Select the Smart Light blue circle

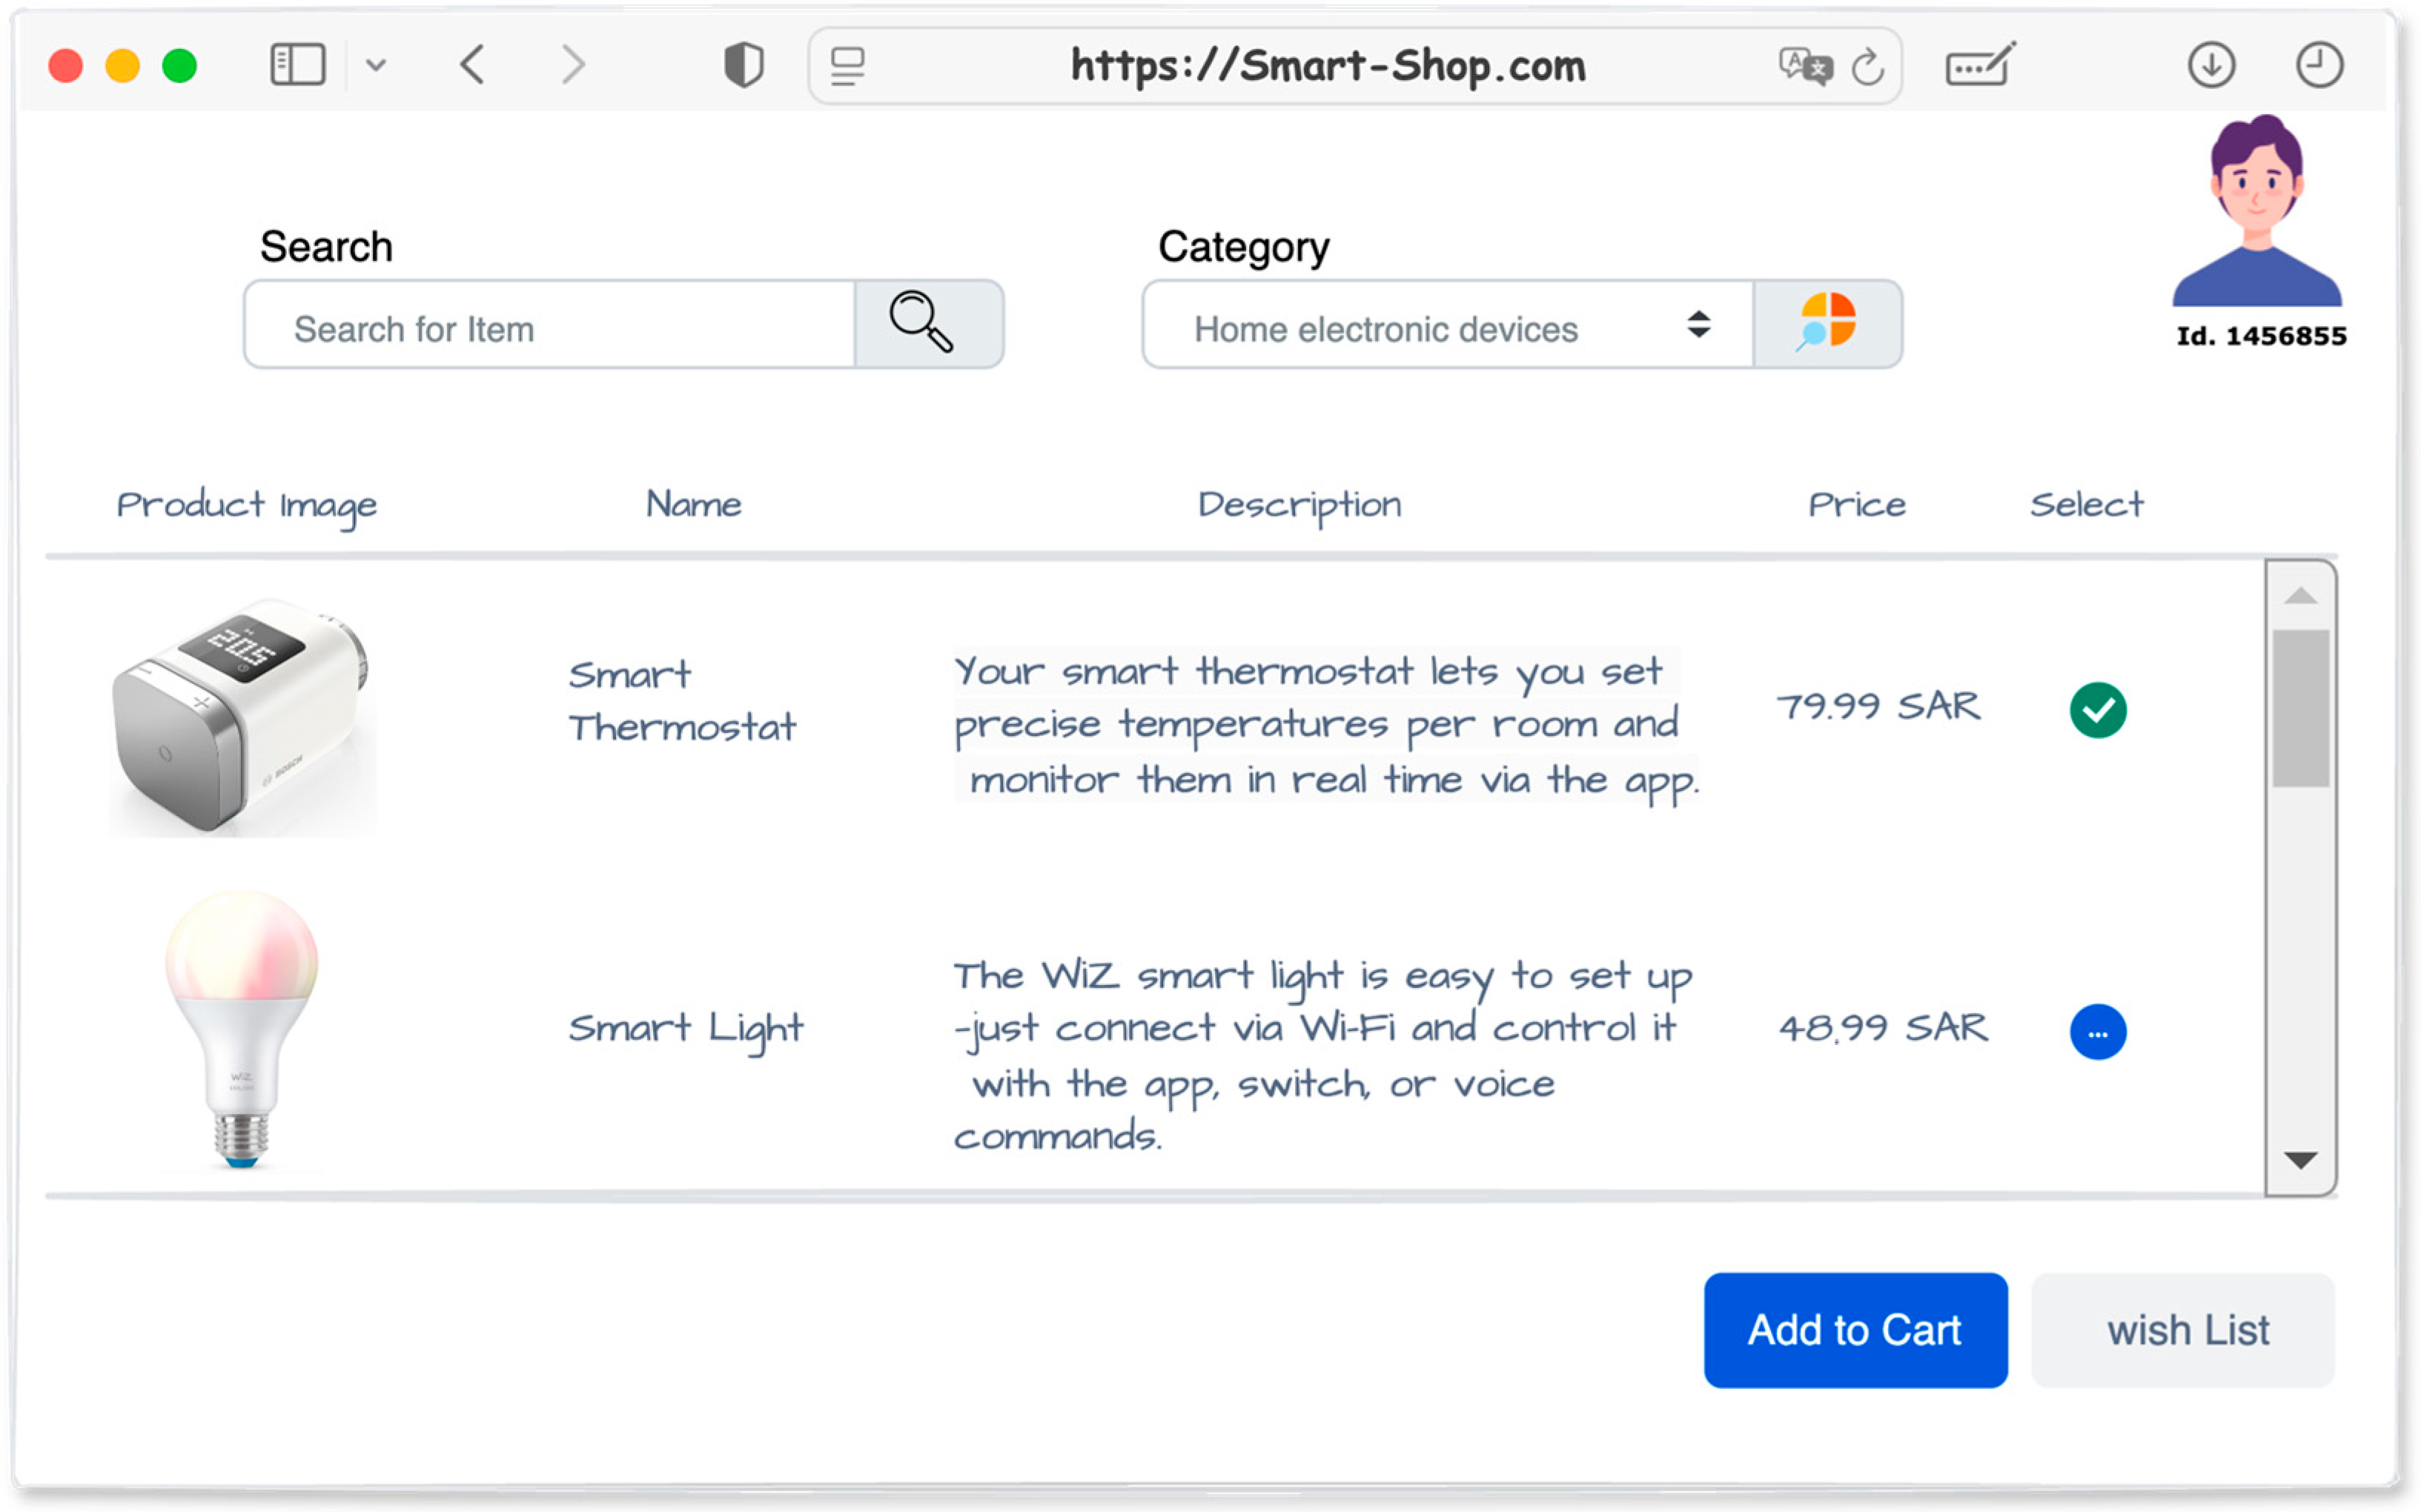(x=2097, y=1031)
